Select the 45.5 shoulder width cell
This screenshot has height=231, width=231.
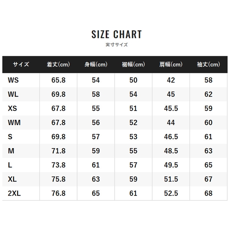point(171,109)
